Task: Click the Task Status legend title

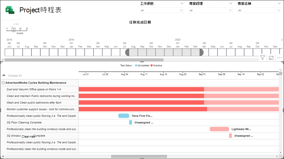Action: tap(126, 65)
